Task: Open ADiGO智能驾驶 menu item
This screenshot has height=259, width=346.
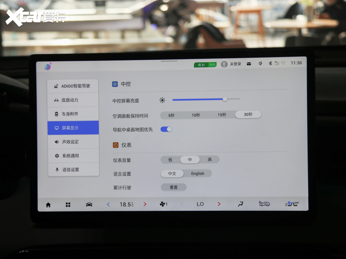Action: tap(73, 86)
